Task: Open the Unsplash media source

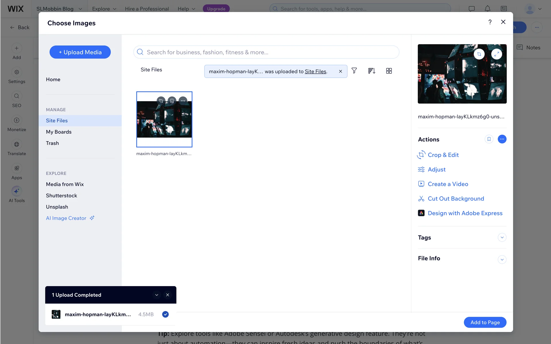Action: coord(57,207)
